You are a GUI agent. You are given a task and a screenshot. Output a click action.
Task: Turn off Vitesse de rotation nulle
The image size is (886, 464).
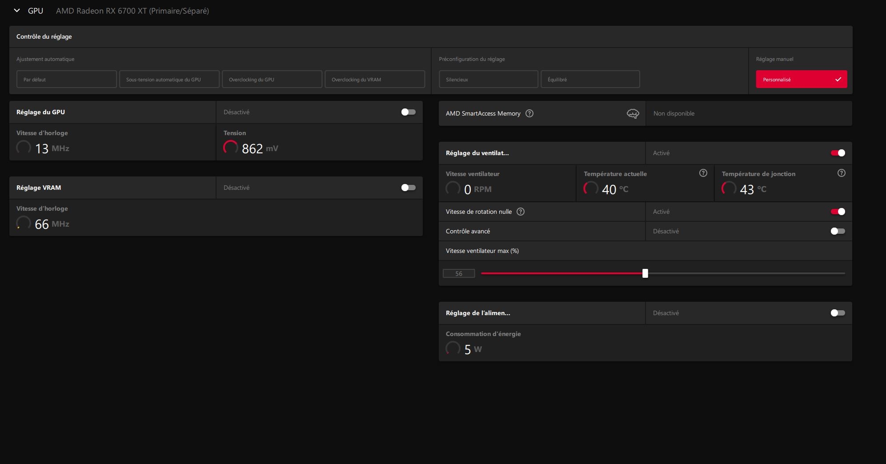(838, 212)
